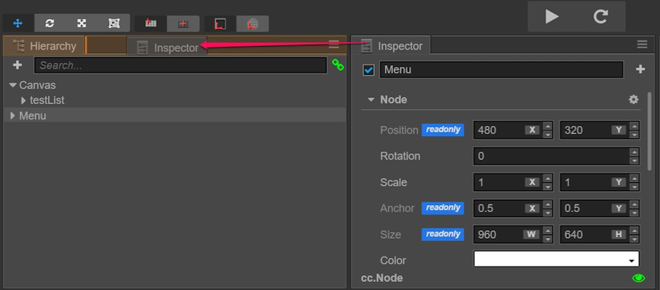Select the Scale transform tool
The image size is (660, 290).
click(81, 23)
